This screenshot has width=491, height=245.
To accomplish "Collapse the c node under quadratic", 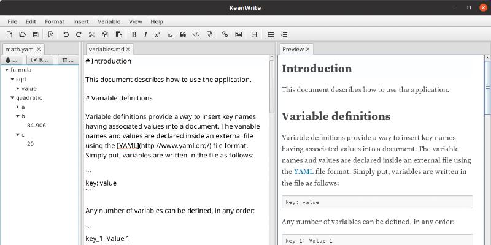I will click(18, 135).
